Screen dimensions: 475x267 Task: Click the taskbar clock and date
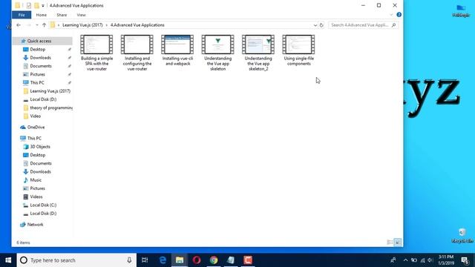pos(446,260)
